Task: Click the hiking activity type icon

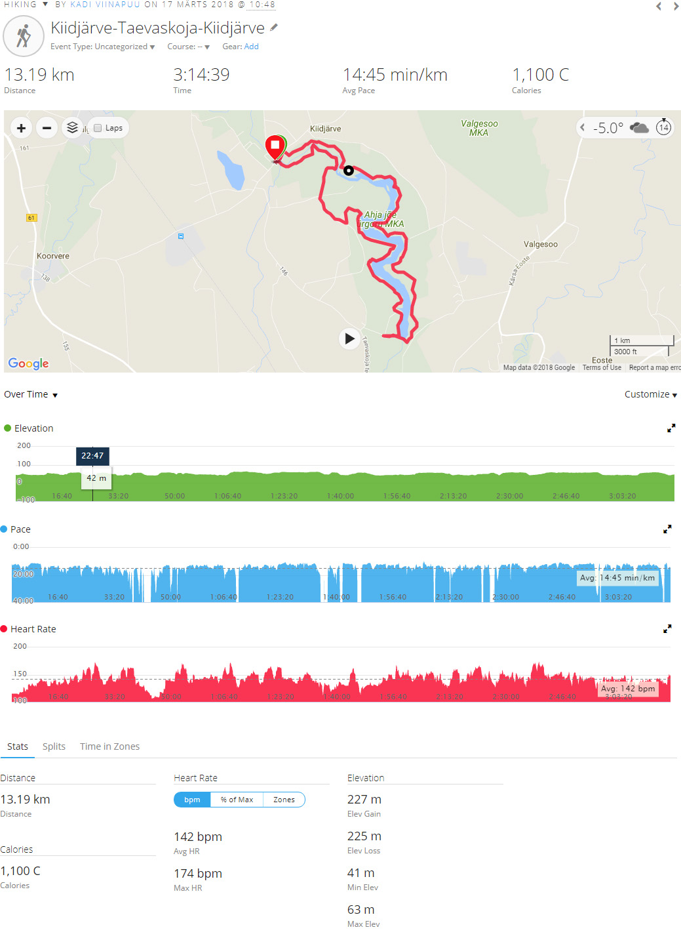Action: [24, 36]
